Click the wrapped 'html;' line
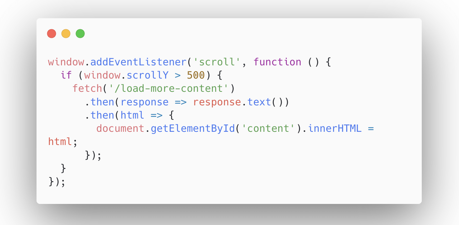The image size is (459, 225). click(63, 142)
